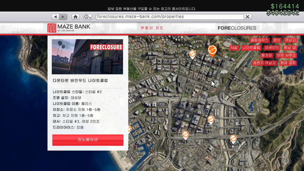Filter map by 아케이드
304x171 pixels.
(272, 48)
